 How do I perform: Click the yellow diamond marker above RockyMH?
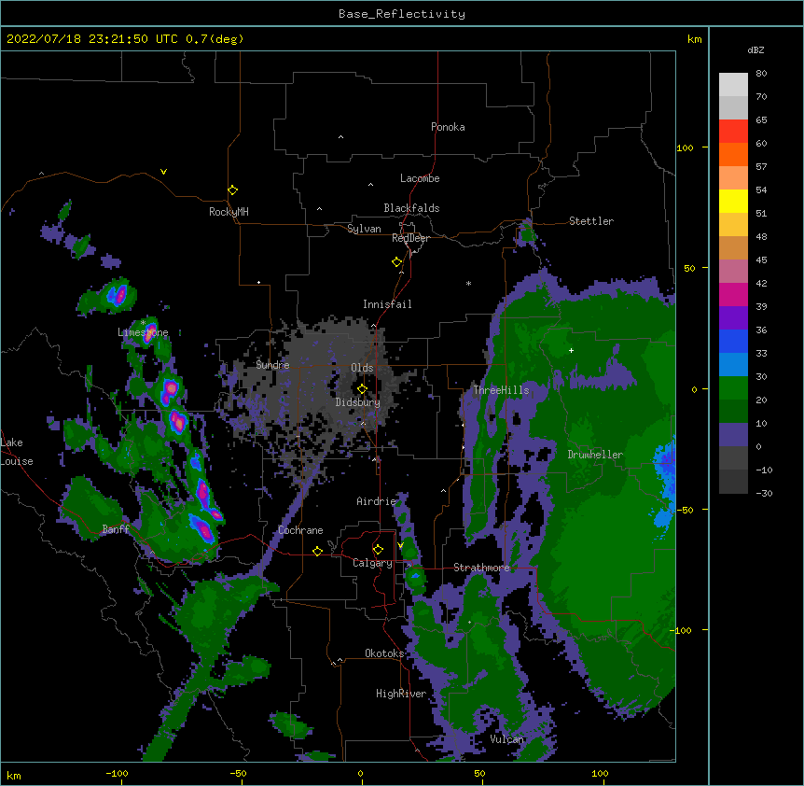click(232, 189)
